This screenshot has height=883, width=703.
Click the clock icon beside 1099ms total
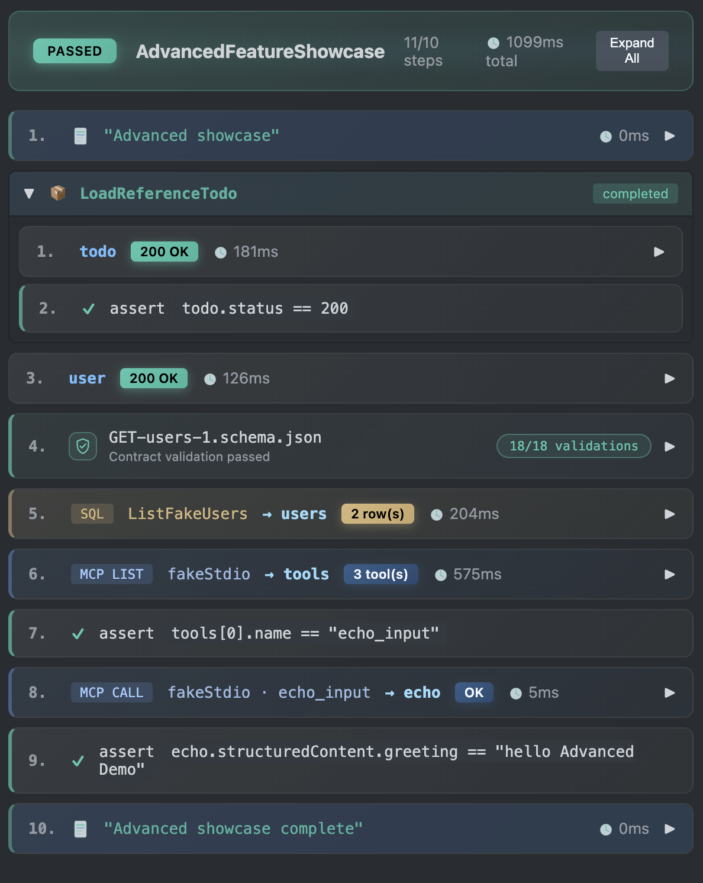(494, 43)
